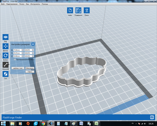This screenshot has width=157, height=126.
Task: Select the Масштаб scale tool
Action: [6, 65]
